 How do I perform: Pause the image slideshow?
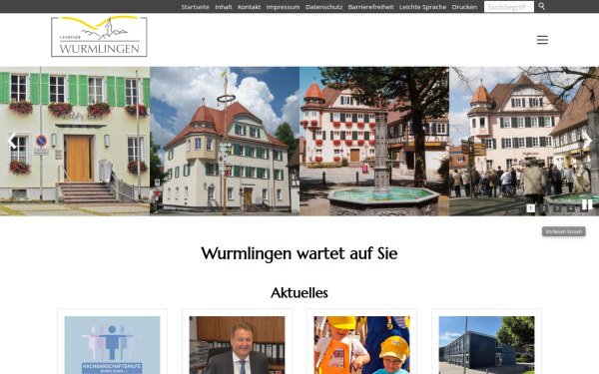(x=587, y=204)
